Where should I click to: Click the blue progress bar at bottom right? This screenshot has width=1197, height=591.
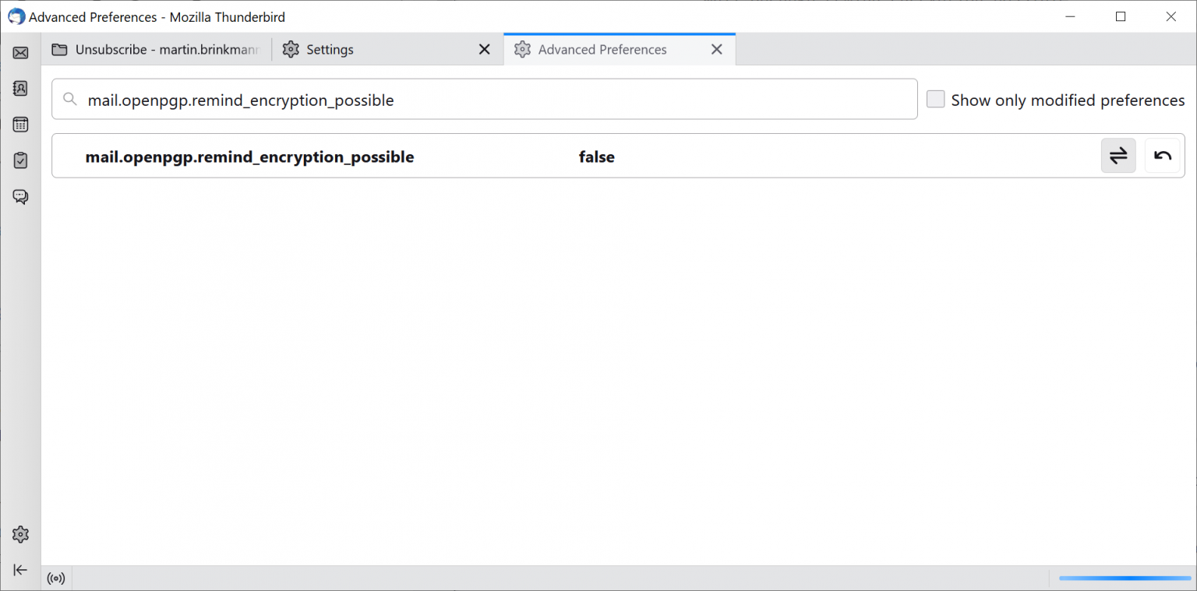tap(1125, 578)
